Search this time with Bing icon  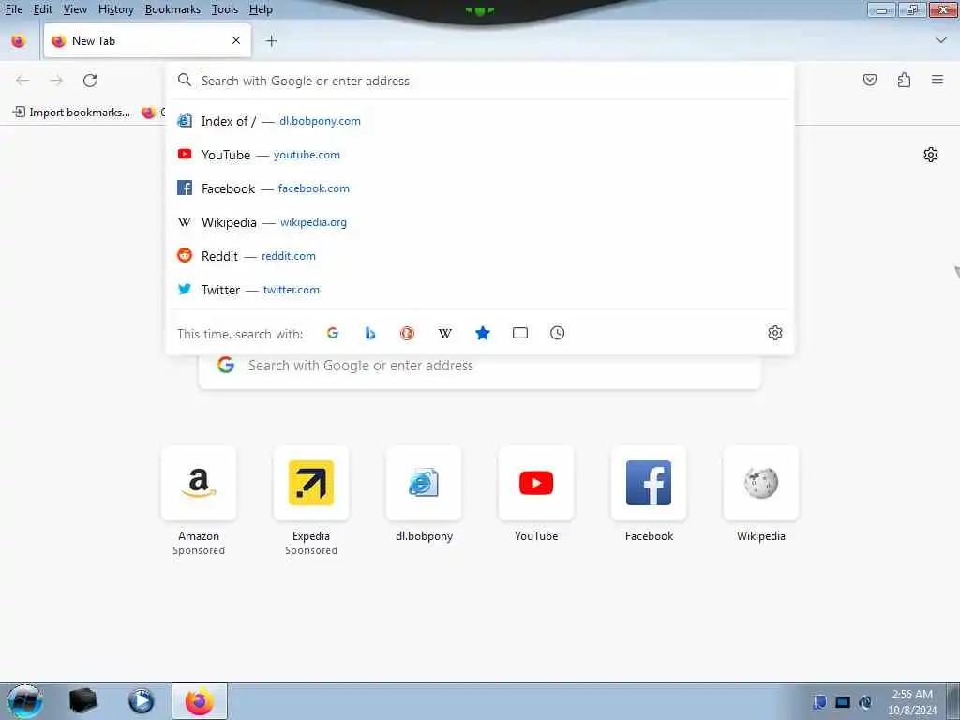pos(369,333)
